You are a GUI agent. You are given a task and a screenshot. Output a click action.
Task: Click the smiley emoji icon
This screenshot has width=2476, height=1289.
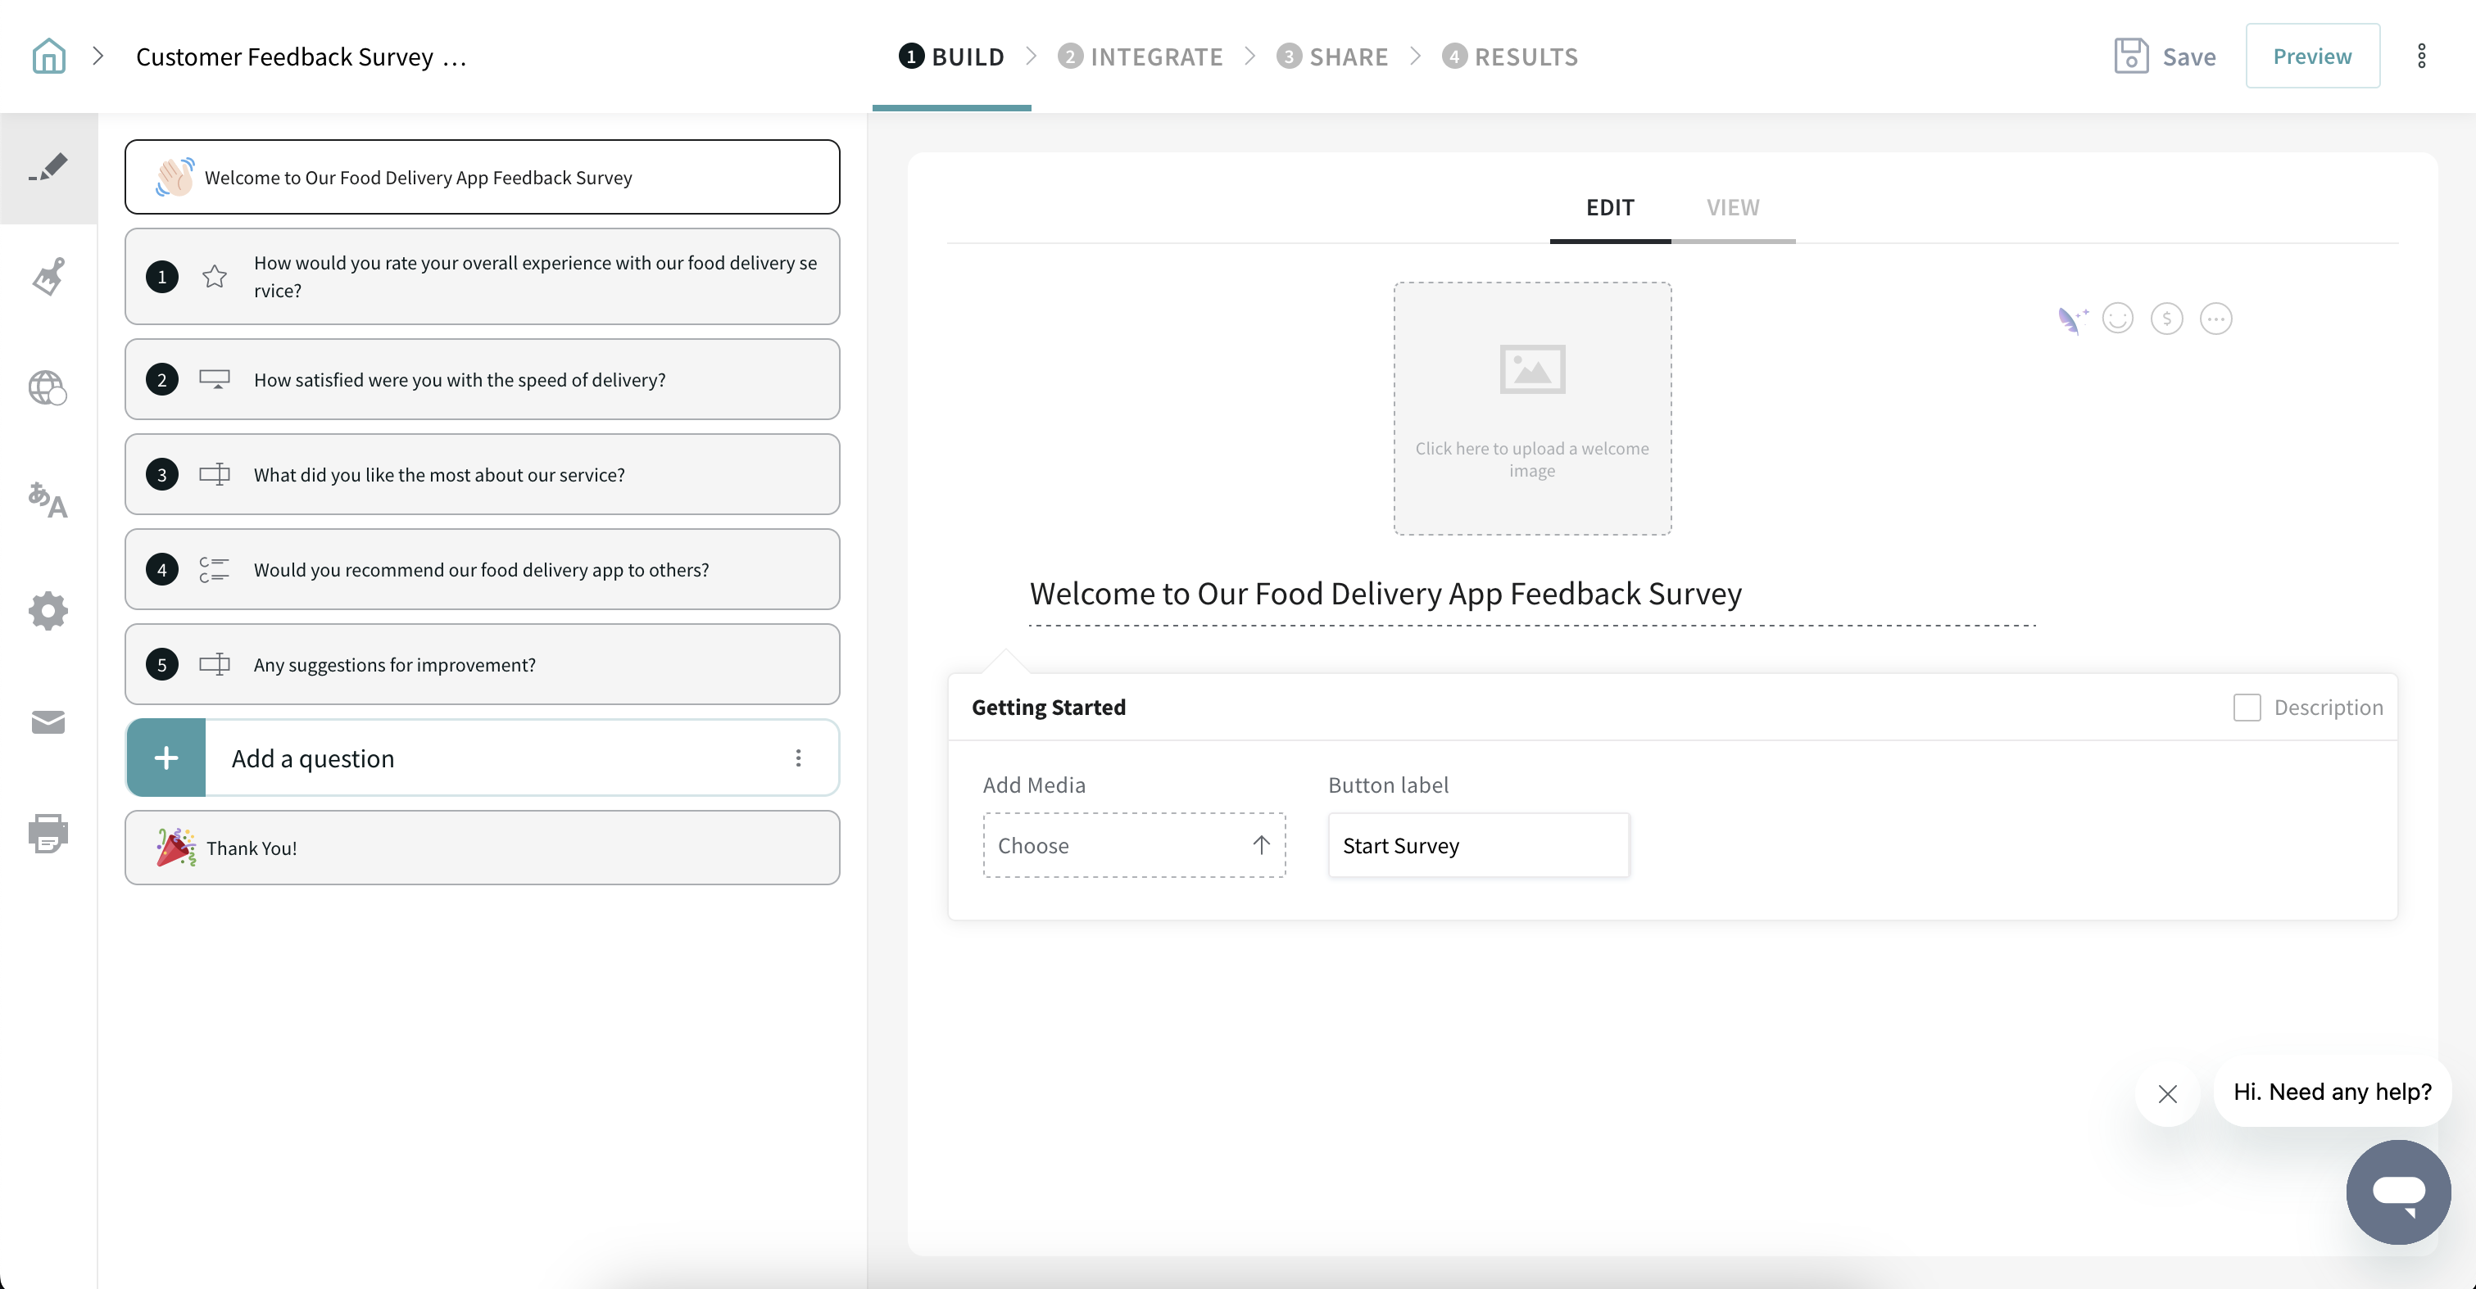coord(2117,319)
